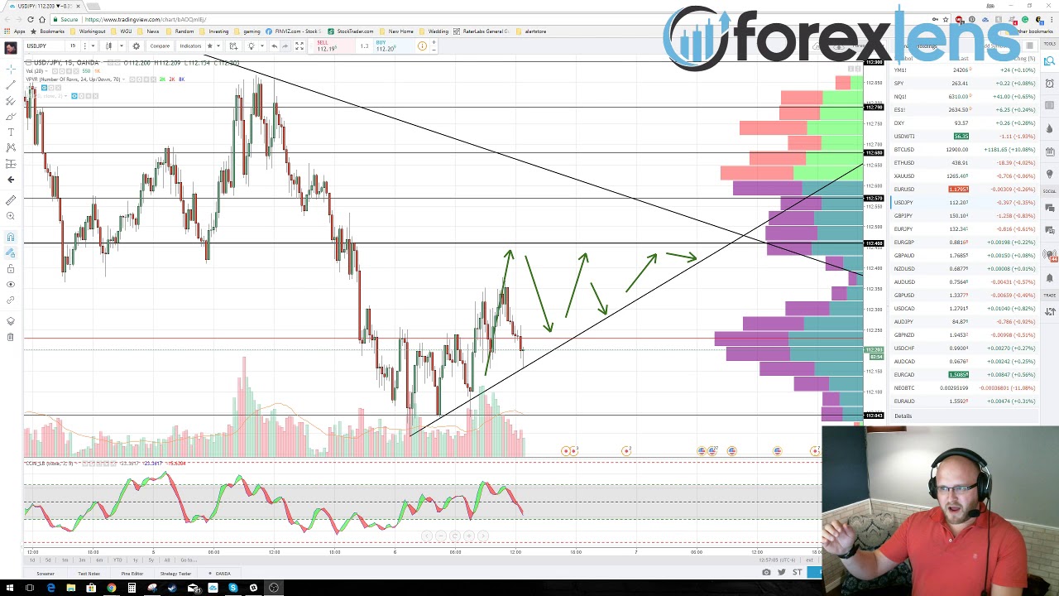Select the text annotation tool

click(x=11, y=132)
